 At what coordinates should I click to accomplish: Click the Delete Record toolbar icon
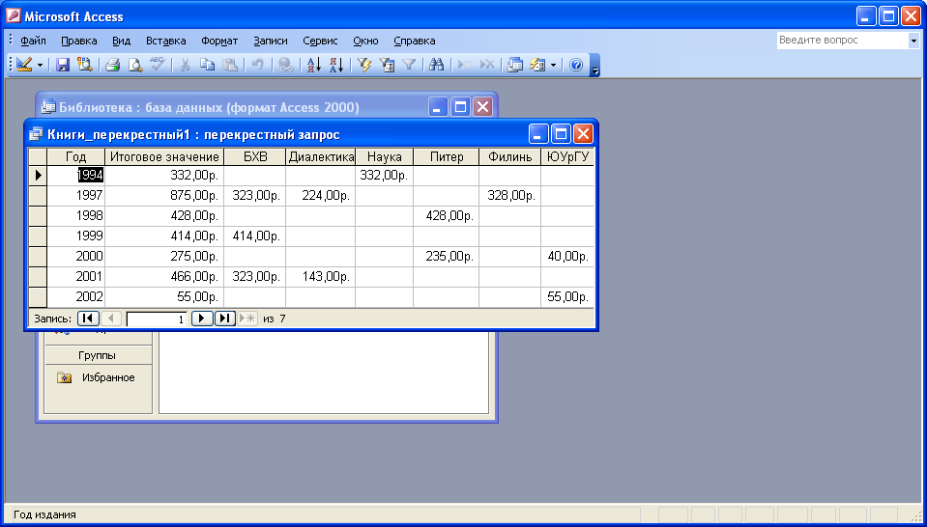pyautogui.click(x=486, y=65)
